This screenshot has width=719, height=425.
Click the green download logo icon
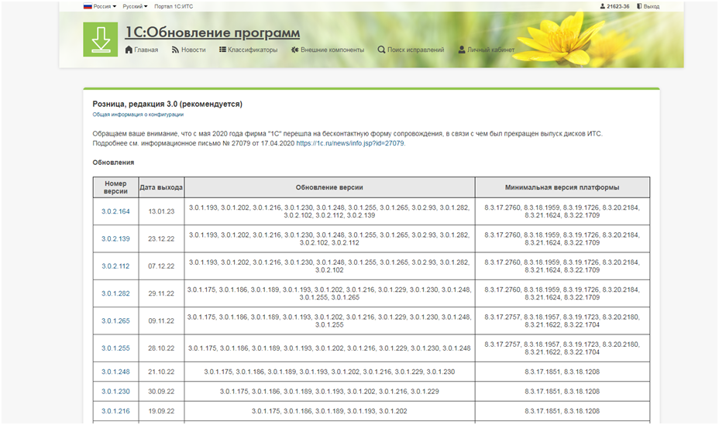[101, 39]
